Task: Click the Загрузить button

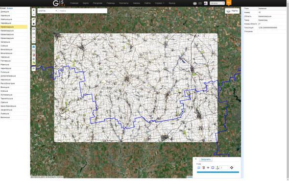Action: pos(206,159)
